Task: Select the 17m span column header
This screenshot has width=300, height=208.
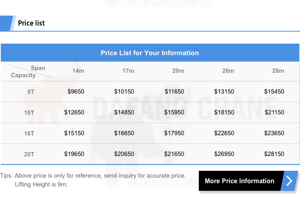Action: (x=128, y=71)
